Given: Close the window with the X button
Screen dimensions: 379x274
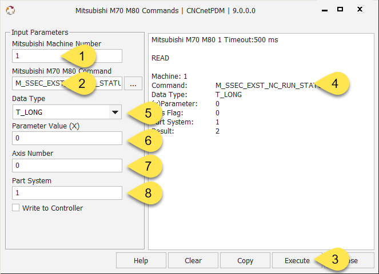Looking at the screenshot, I should [360, 9].
